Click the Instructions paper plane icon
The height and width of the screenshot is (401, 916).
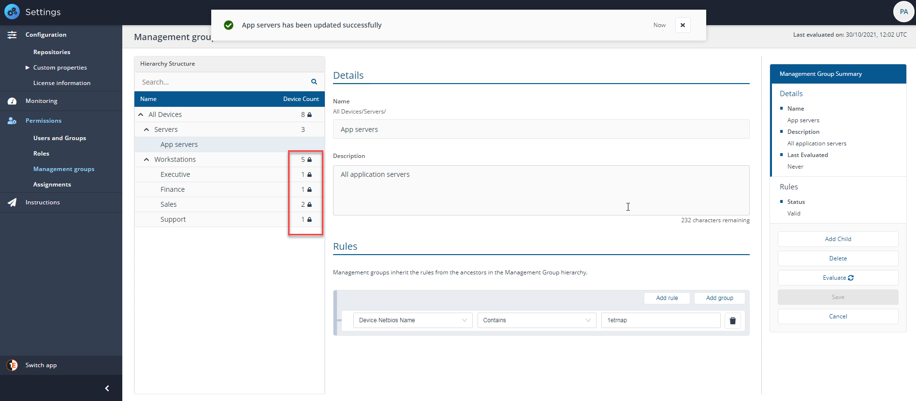point(12,202)
